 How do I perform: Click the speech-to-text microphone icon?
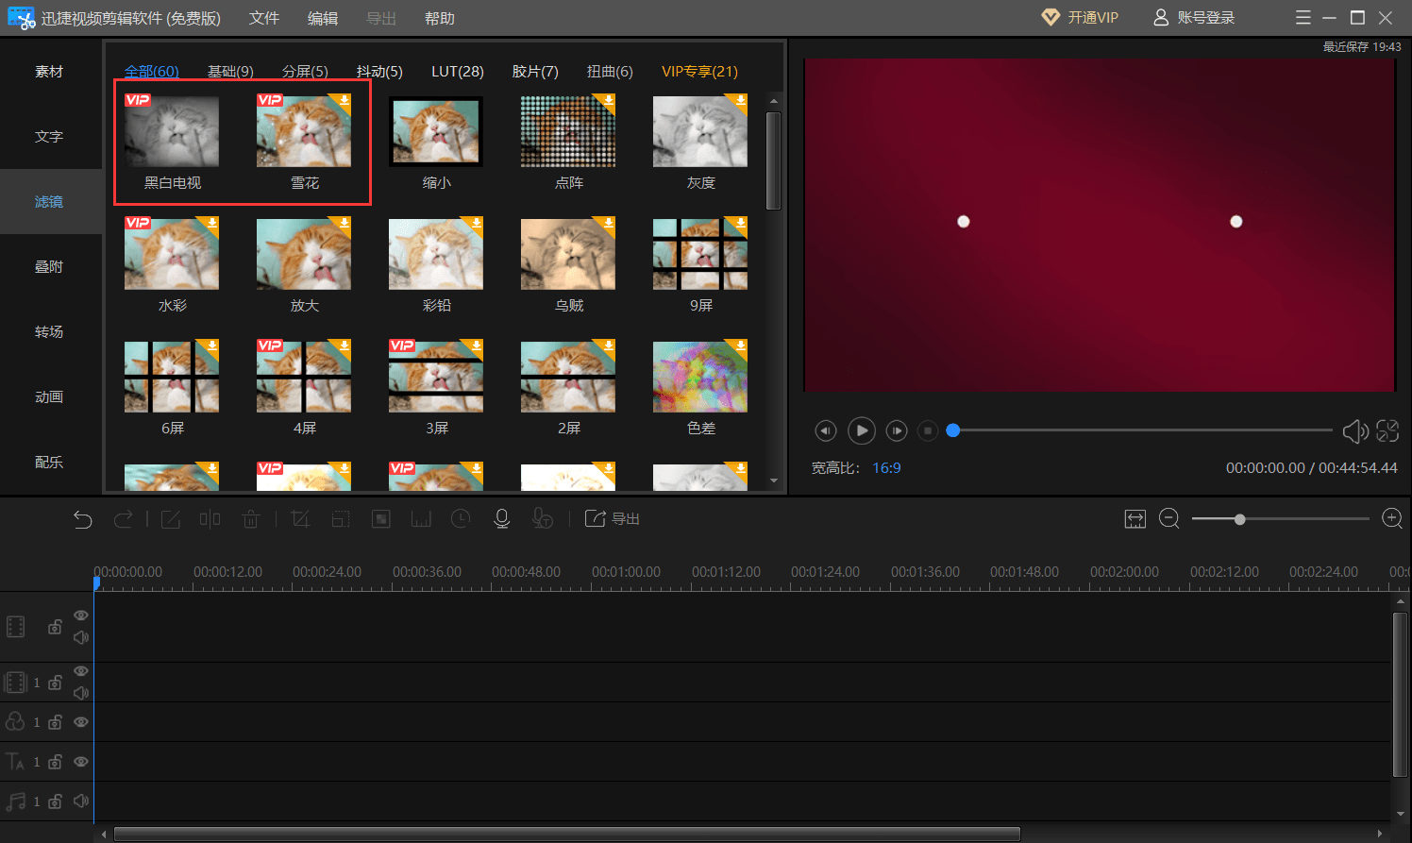(x=542, y=519)
